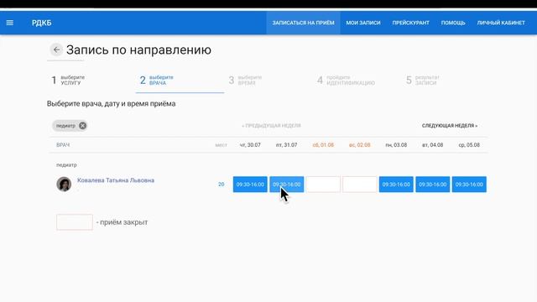
Task: Click the приём закрыт legend box
Action: [x=75, y=221]
